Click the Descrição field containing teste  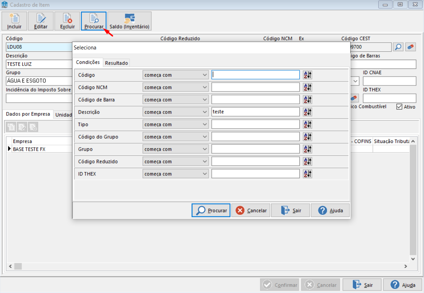pos(256,112)
